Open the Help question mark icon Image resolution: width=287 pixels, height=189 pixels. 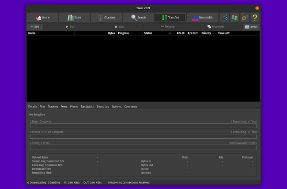pyautogui.click(x=255, y=18)
